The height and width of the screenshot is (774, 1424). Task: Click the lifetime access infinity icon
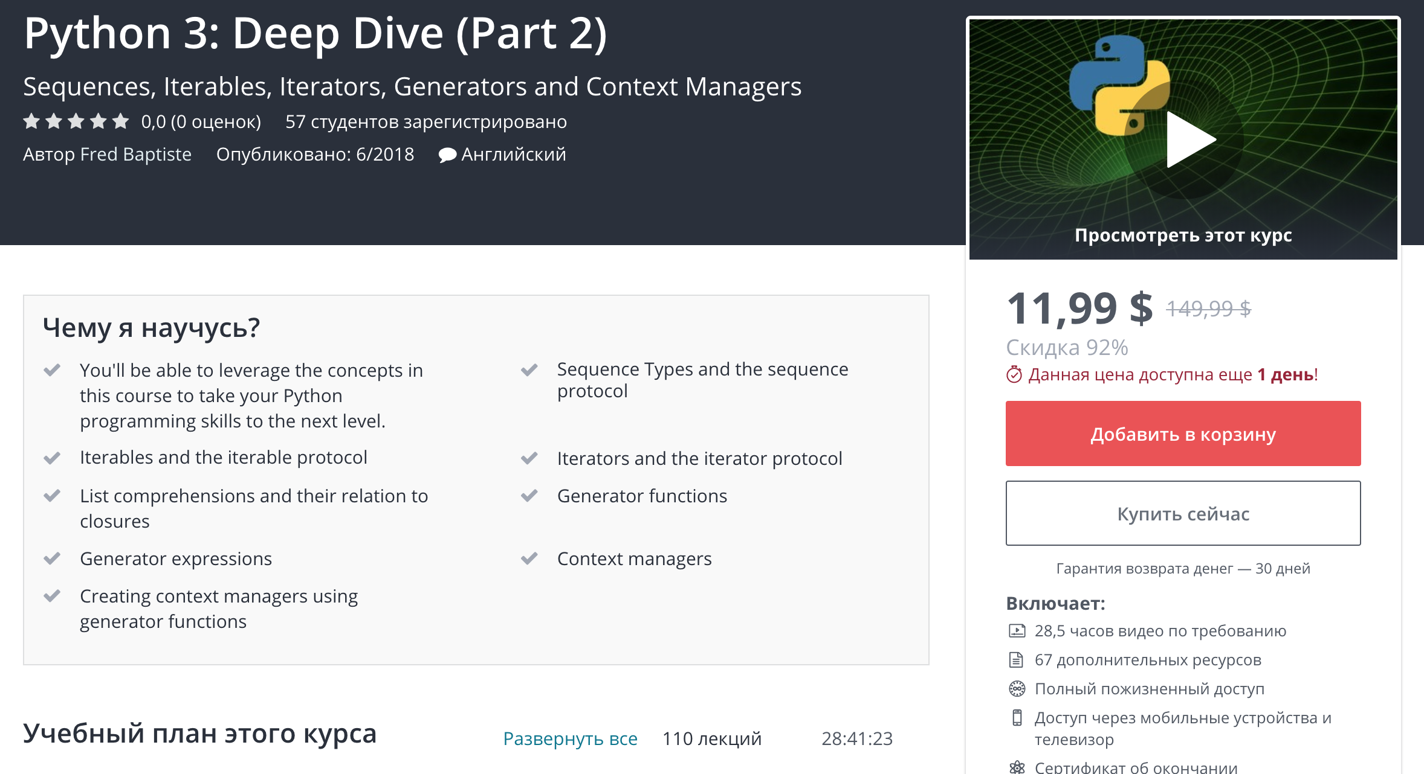pos(1017,689)
